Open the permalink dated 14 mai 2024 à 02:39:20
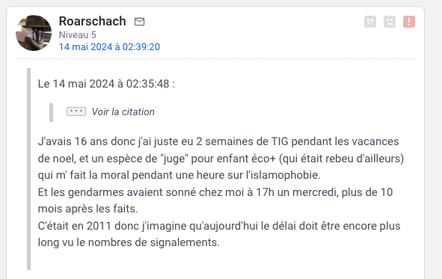 pos(109,47)
